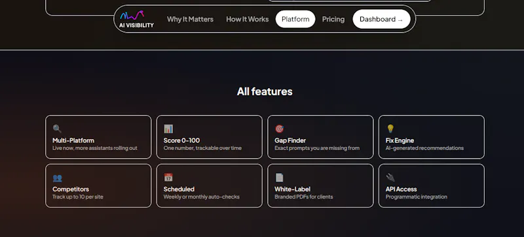Click the calendar Scheduled icon
Viewport: 524px width, 237px height.
click(168, 178)
